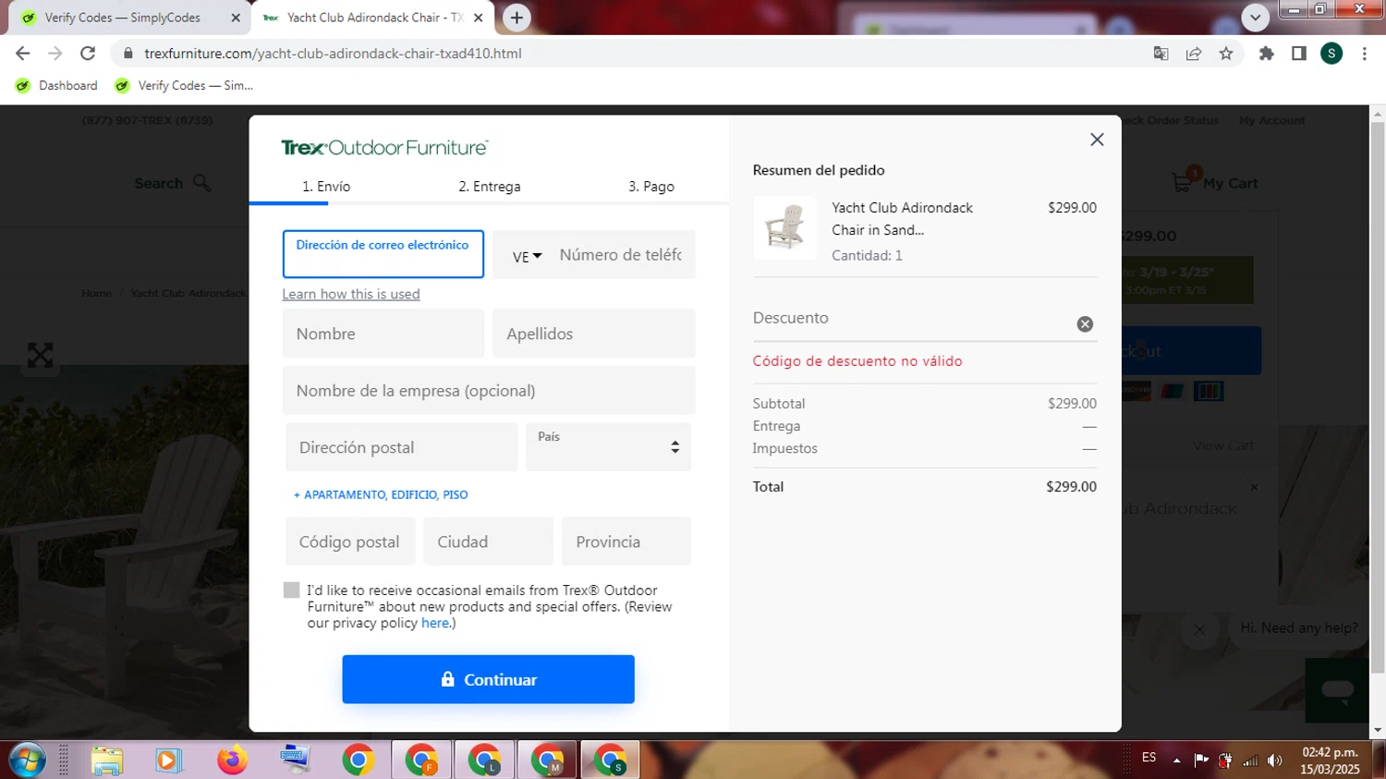Image resolution: width=1386 pixels, height=779 pixels.
Task: Open the media player taskbar icon
Action: (167, 761)
